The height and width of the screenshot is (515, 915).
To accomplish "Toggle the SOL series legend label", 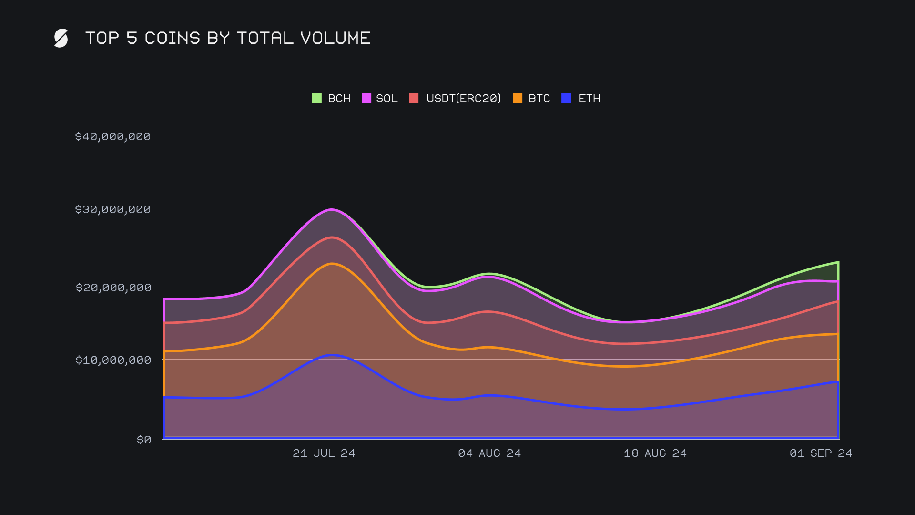I will (386, 98).
